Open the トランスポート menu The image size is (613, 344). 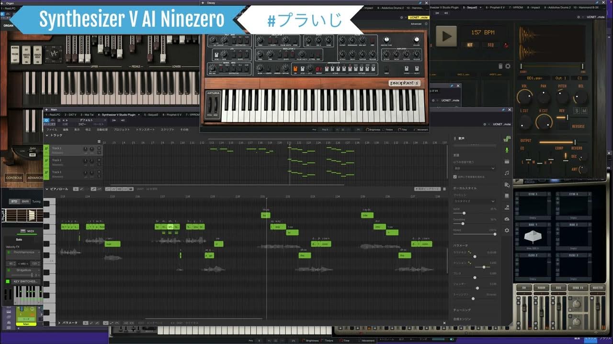pyautogui.click(x=145, y=129)
